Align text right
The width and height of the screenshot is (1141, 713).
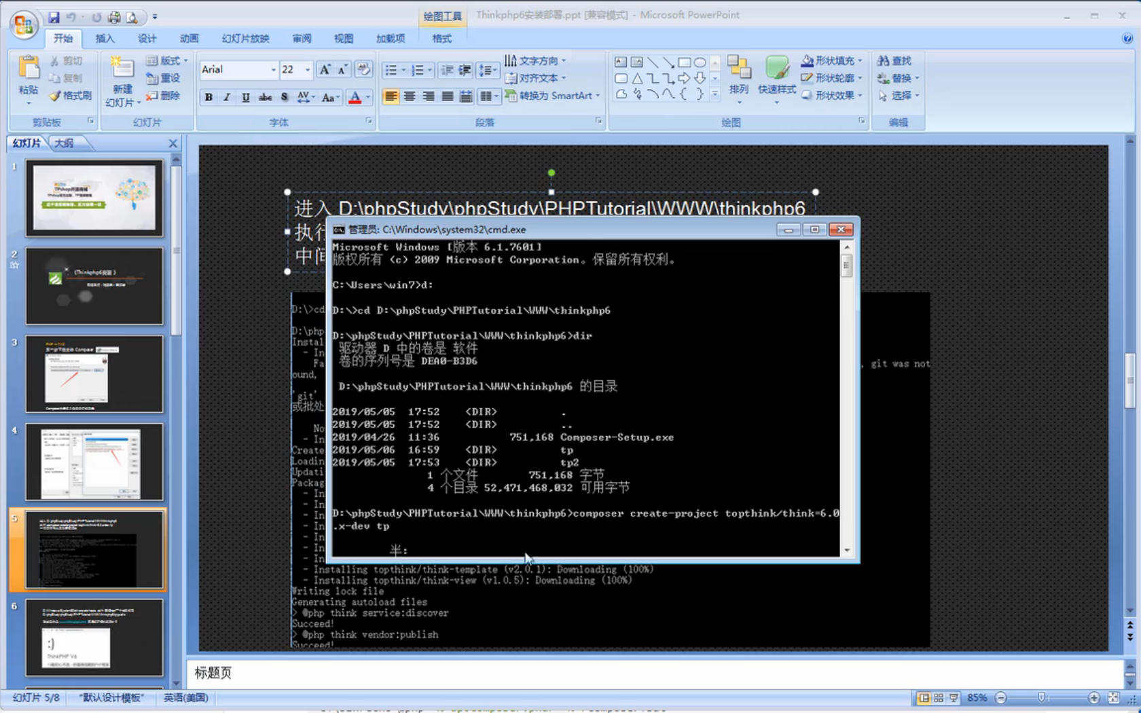pos(429,97)
